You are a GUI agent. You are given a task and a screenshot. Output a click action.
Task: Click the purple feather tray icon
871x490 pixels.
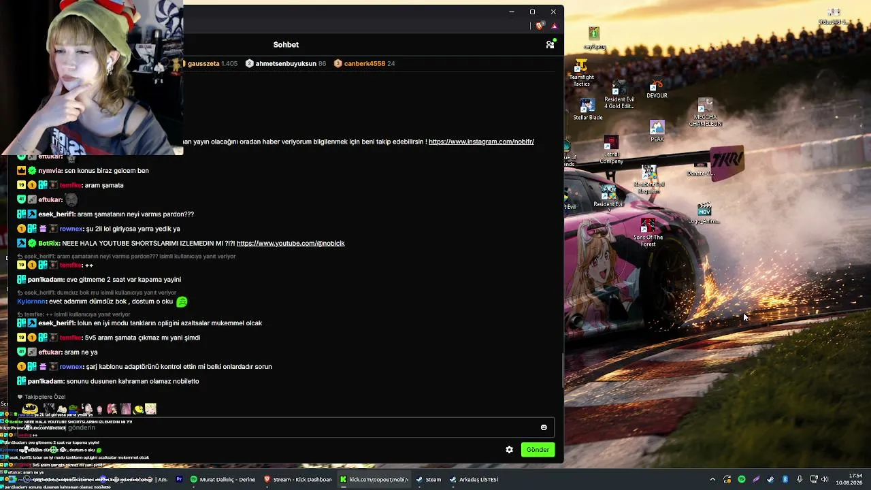756,479
